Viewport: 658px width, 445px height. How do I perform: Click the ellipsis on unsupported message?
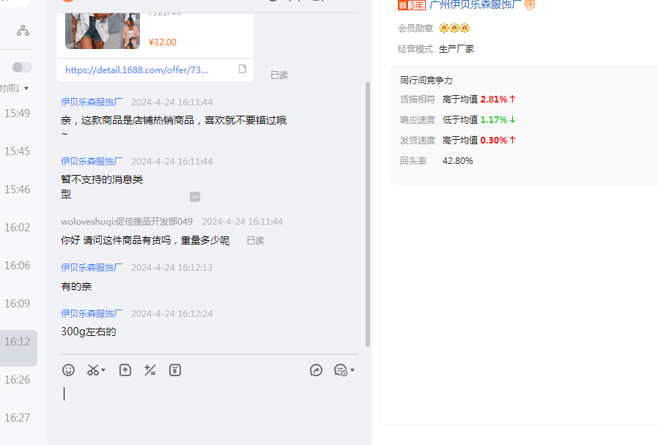(x=195, y=197)
